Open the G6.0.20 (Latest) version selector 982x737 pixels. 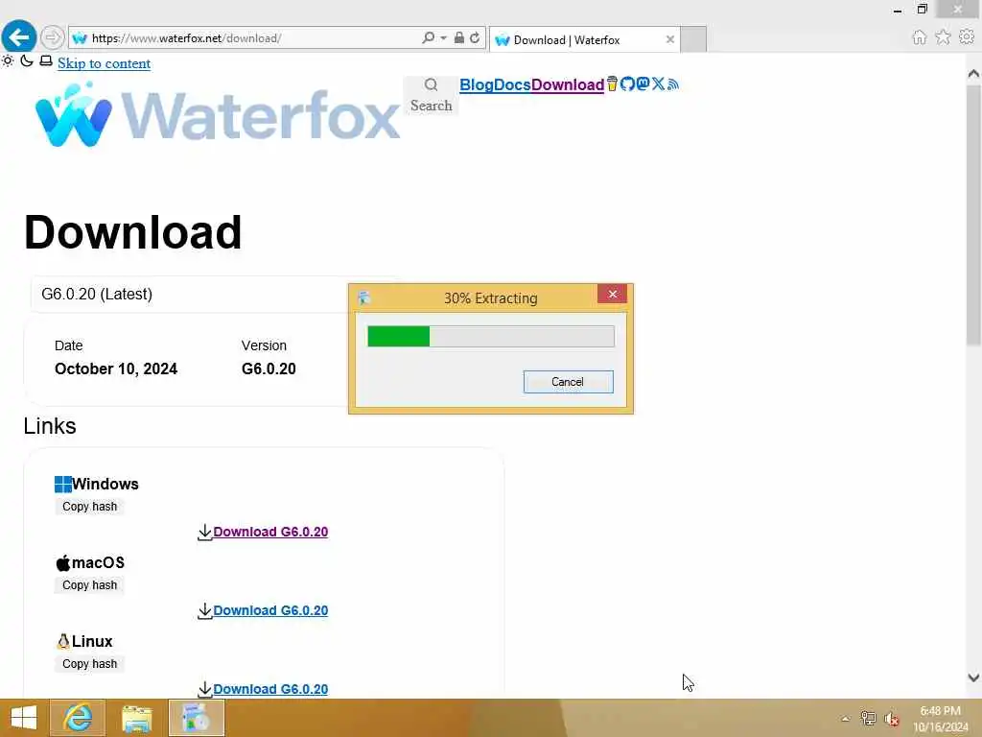coord(188,294)
